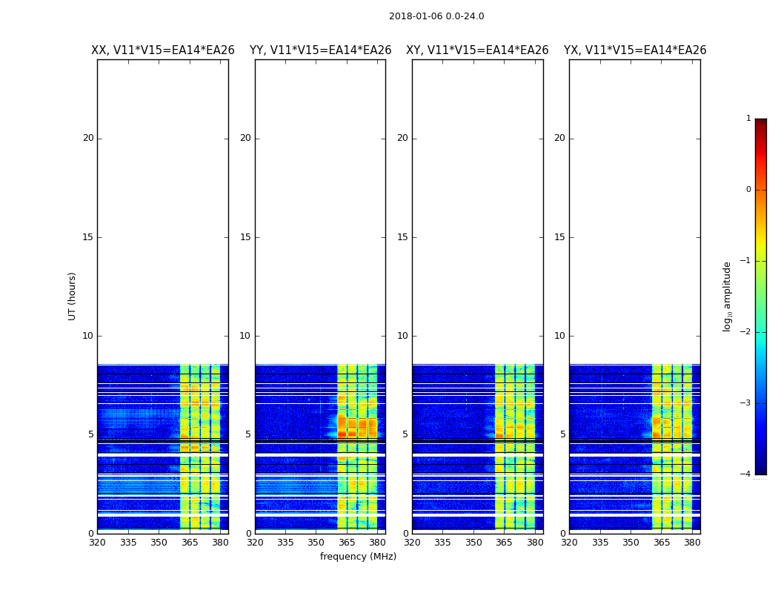The image size is (778, 593).
Task: Select the XY, V11*V15=EA14*EA26 panel title
Action: [x=477, y=50]
